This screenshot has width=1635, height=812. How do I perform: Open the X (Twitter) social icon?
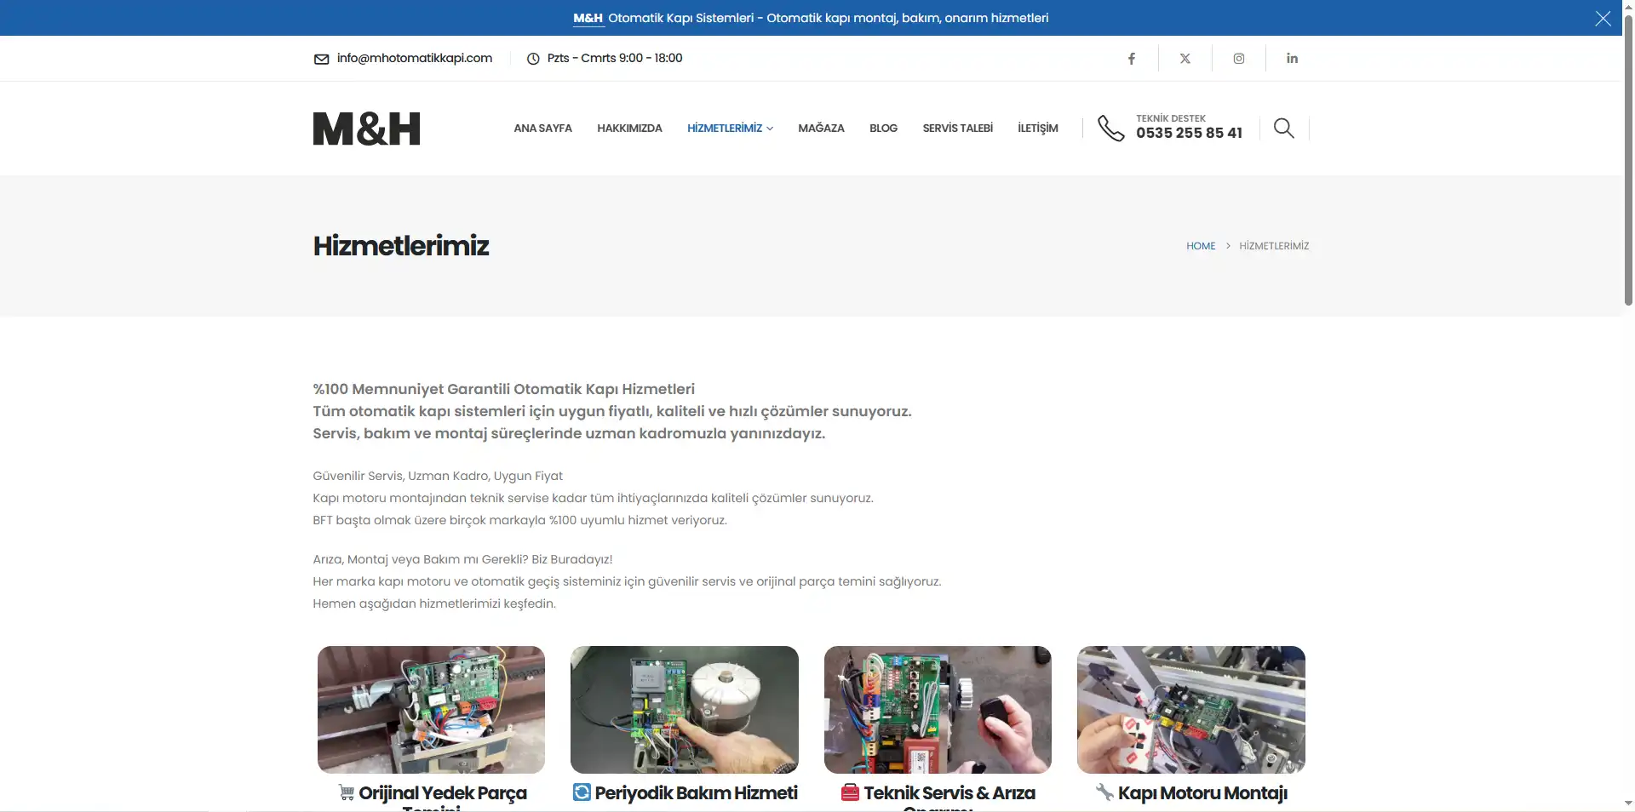coord(1185,59)
